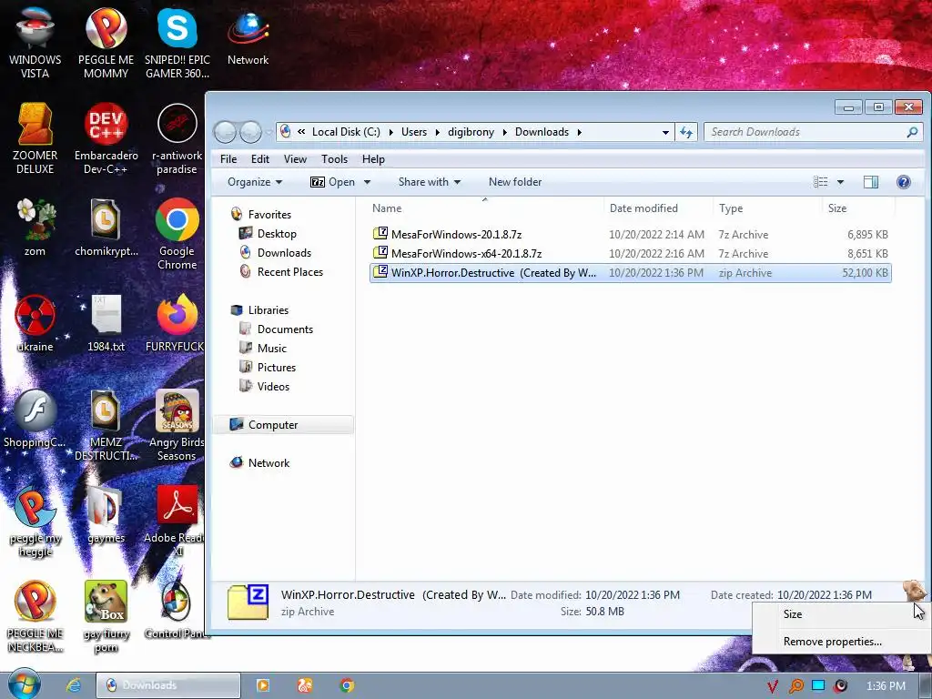Select the ShoppingC... Flash desktop icon
The width and height of the screenshot is (932, 699).
coord(35,419)
